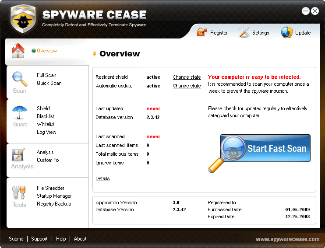Open the Blacklist section
The height and width of the screenshot is (248, 325).
[46, 116]
